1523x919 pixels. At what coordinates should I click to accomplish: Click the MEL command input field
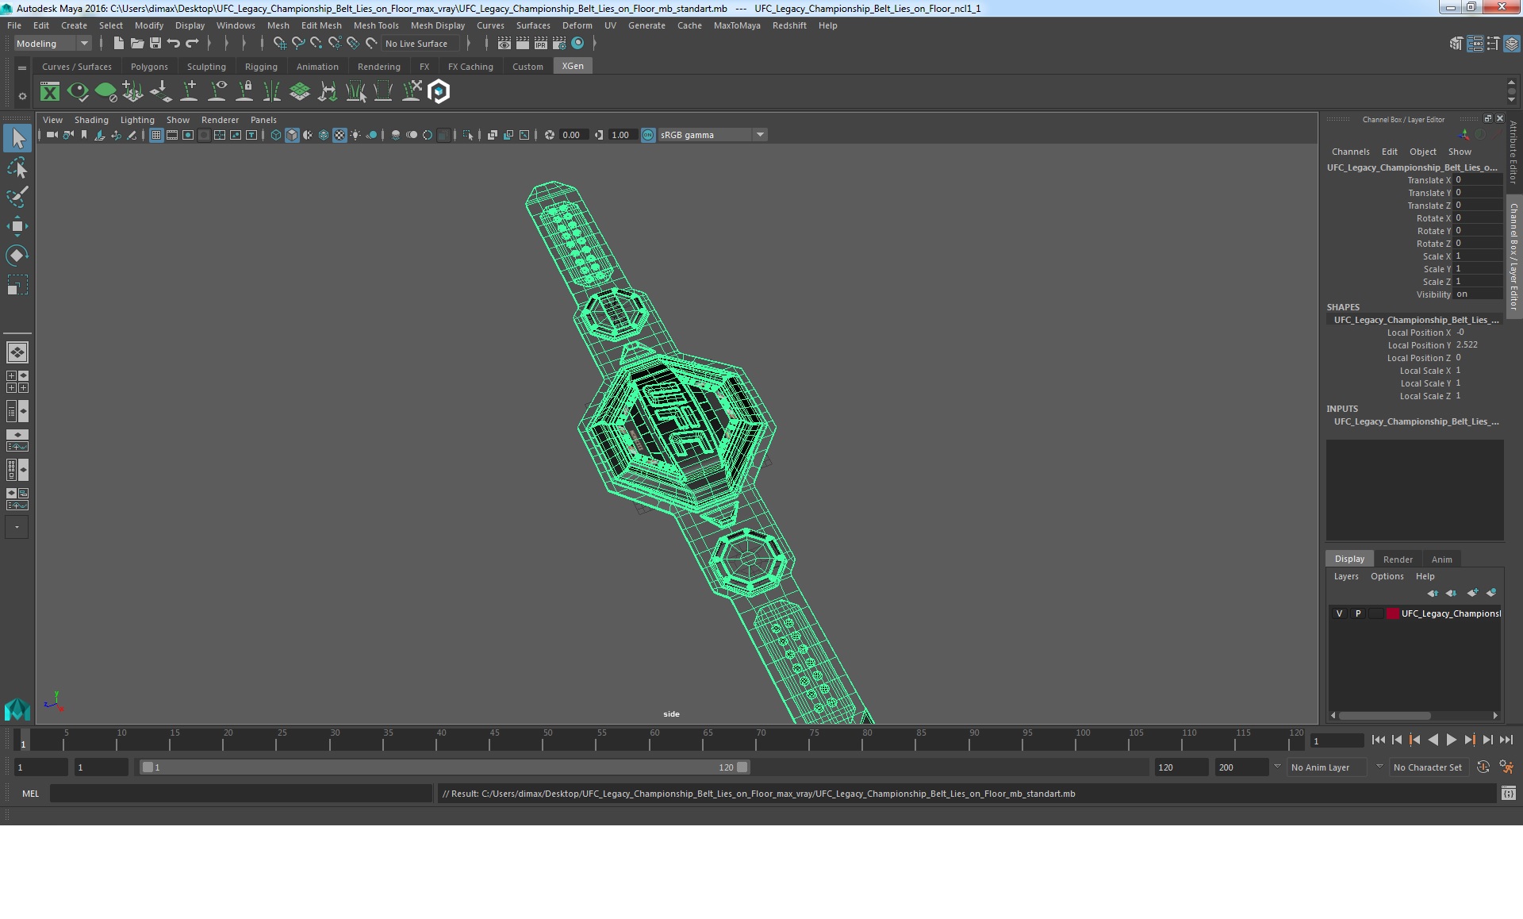(241, 794)
